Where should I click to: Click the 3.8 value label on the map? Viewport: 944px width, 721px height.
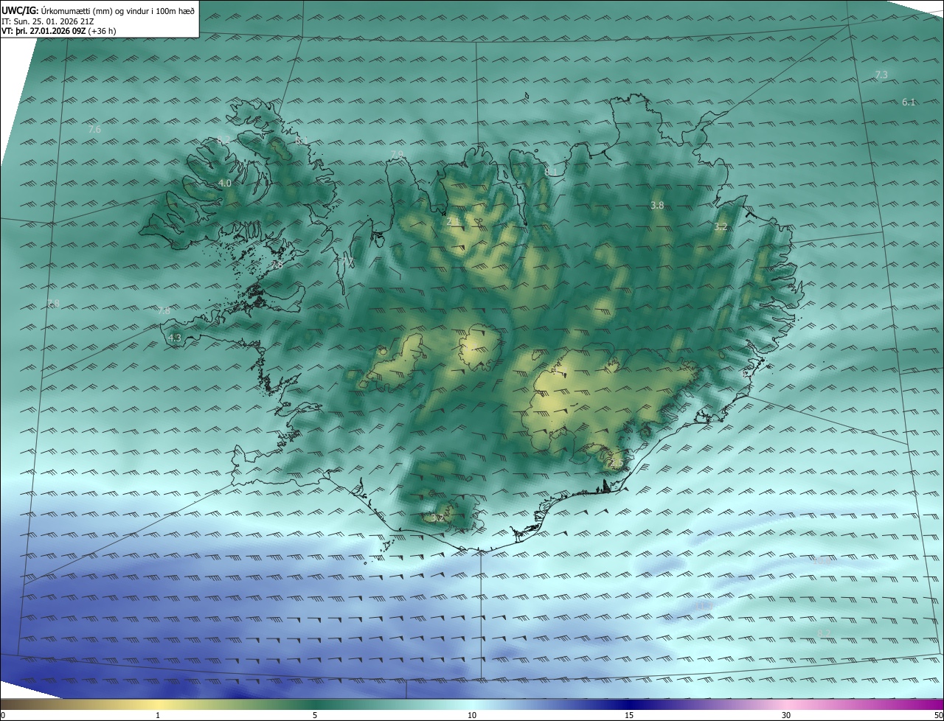pos(657,205)
